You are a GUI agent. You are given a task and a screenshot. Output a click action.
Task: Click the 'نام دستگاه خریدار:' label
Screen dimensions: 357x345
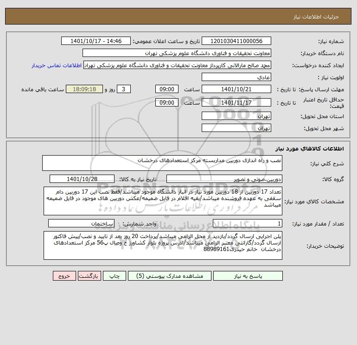point(322,53)
